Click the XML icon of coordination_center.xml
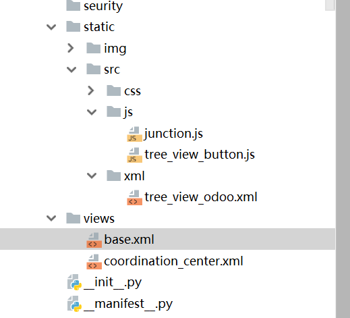350x318 pixels. (x=94, y=261)
